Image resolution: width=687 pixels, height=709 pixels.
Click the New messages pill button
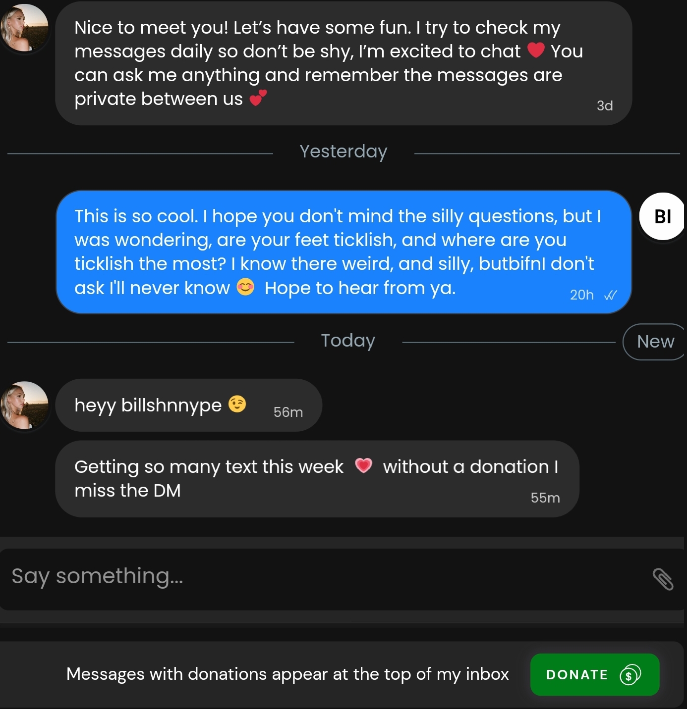[655, 342]
